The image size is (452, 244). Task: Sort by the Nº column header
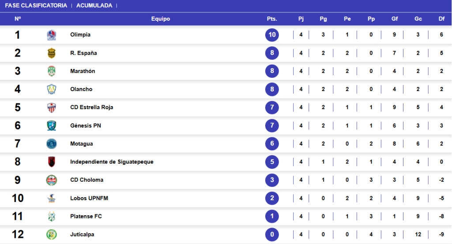click(x=18, y=19)
